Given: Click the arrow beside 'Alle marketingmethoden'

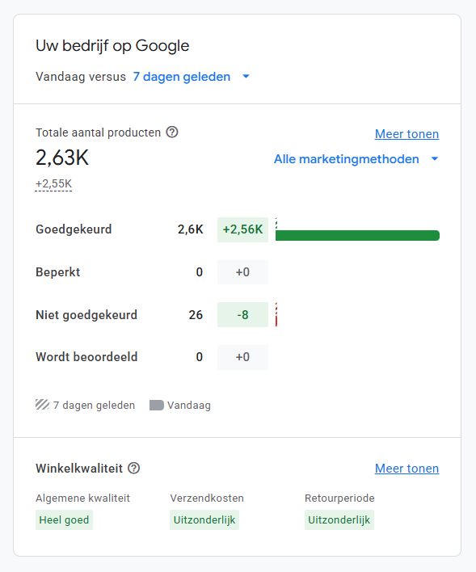Looking at the screenshot, I should tap(435, 159).
